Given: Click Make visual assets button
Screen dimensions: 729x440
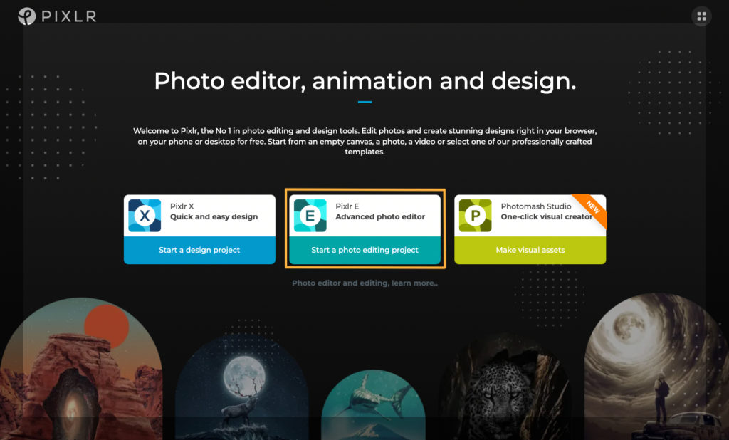Looking at the screenshot, I should click(x=530, y=250).
